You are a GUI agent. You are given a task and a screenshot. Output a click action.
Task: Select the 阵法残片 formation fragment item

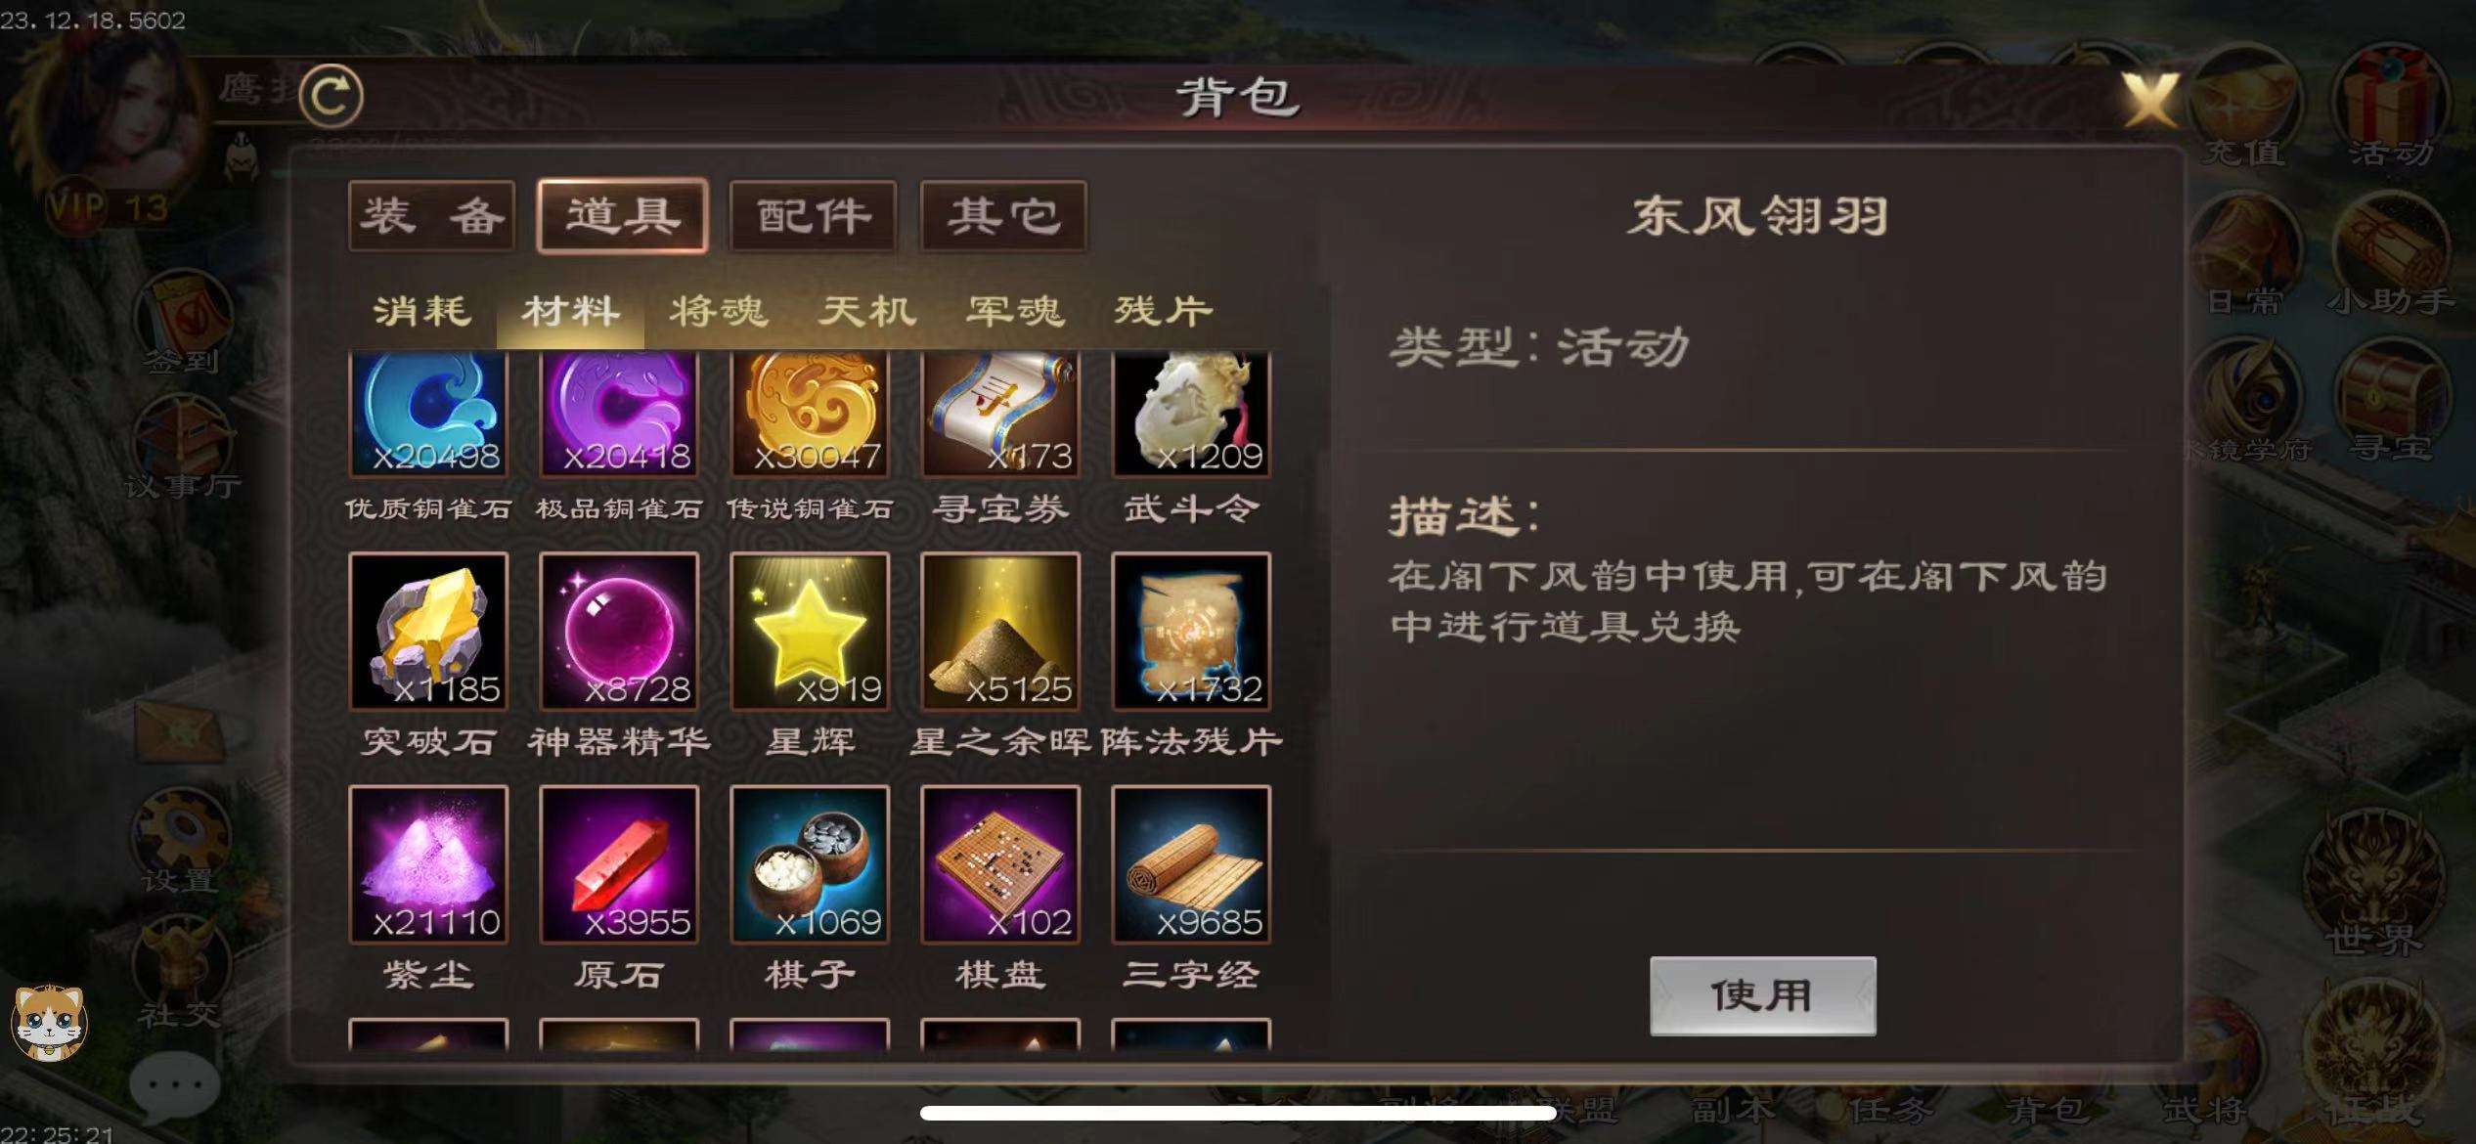(1191, 631)
